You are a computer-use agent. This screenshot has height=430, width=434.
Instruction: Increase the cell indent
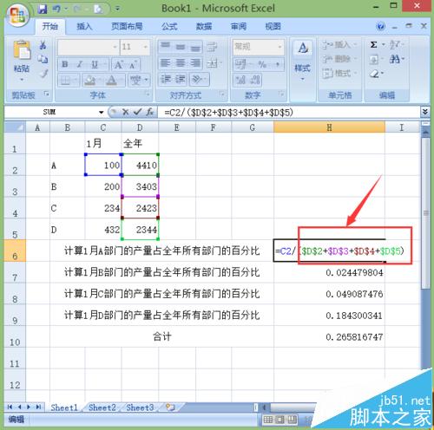pos(180,79)
